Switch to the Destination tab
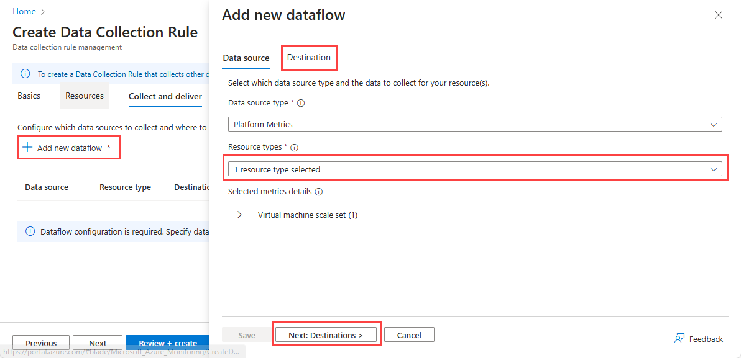The height and width of the screenshot is (358, 741). (309, 58)
